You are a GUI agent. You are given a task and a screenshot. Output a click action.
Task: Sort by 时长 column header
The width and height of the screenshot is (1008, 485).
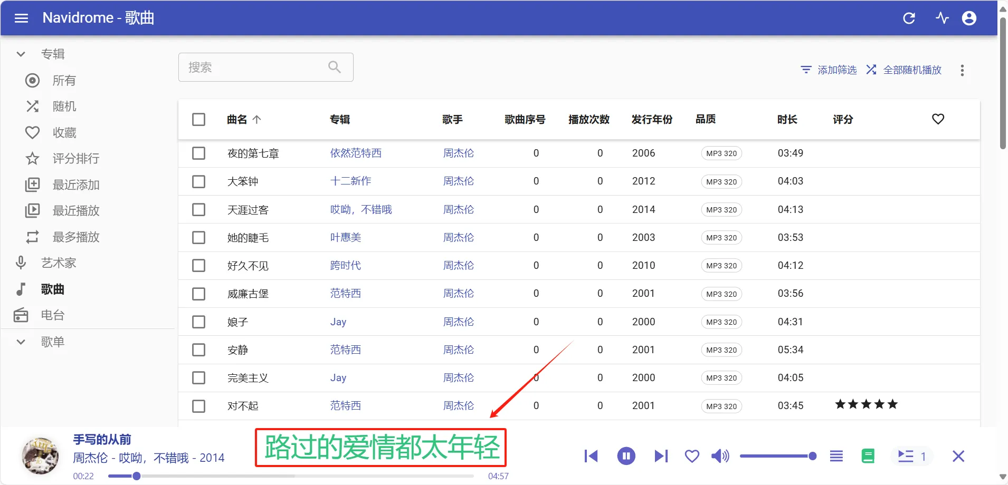[787, 120]
